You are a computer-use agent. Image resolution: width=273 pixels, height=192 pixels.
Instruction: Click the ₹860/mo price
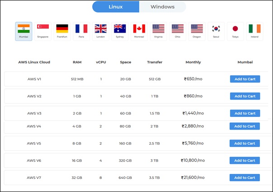(193, 96)
